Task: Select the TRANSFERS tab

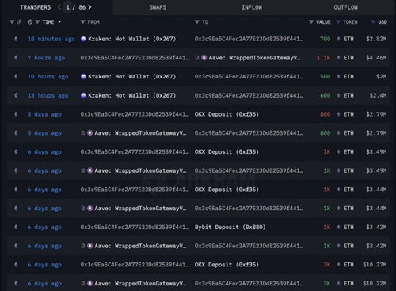Action: point(36,7)
